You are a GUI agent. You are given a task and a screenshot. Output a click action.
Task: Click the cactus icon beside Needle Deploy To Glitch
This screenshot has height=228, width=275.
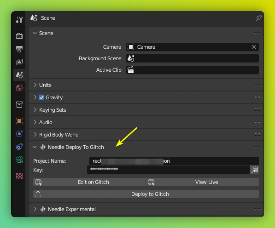[x=43, y=147]
